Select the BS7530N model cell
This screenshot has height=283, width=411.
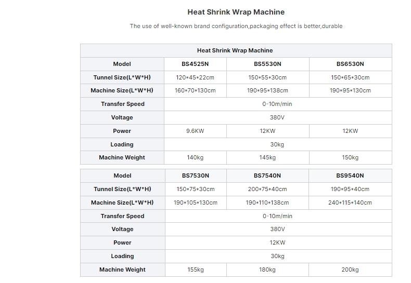click(x=195, y=176)
